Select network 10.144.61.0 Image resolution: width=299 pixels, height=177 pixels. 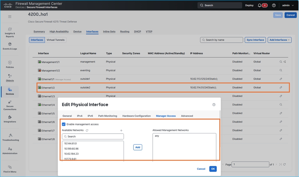point(70,144)
